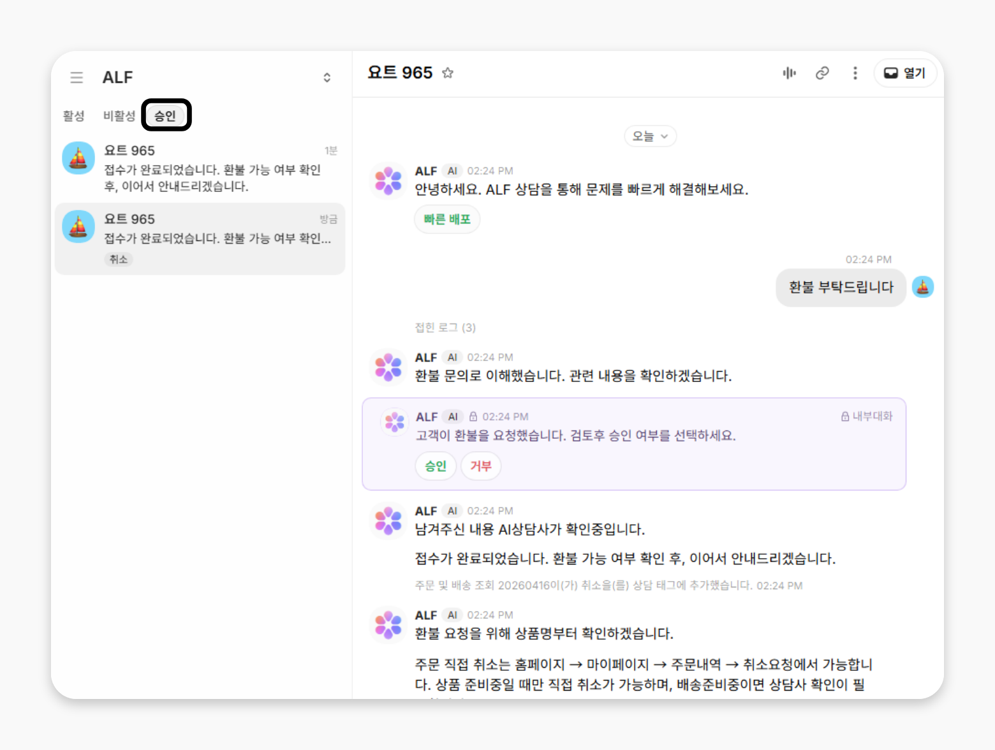
Task: Star the 요트 965 chat title
Action: point(448,73)
